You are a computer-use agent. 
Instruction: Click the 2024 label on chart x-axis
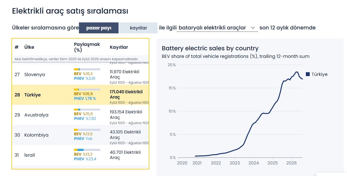pos(254,163)
